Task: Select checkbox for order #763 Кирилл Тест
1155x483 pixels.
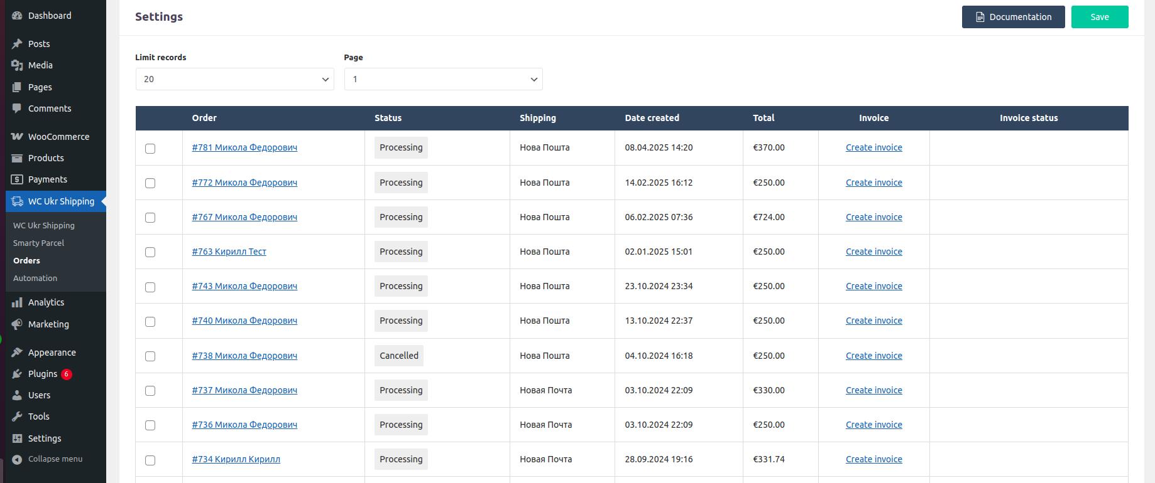Action: point(150,252)
